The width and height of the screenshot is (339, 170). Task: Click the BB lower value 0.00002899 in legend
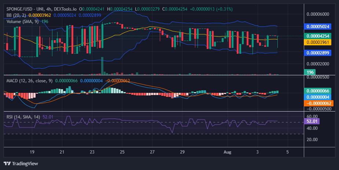[x=90, y=15]
